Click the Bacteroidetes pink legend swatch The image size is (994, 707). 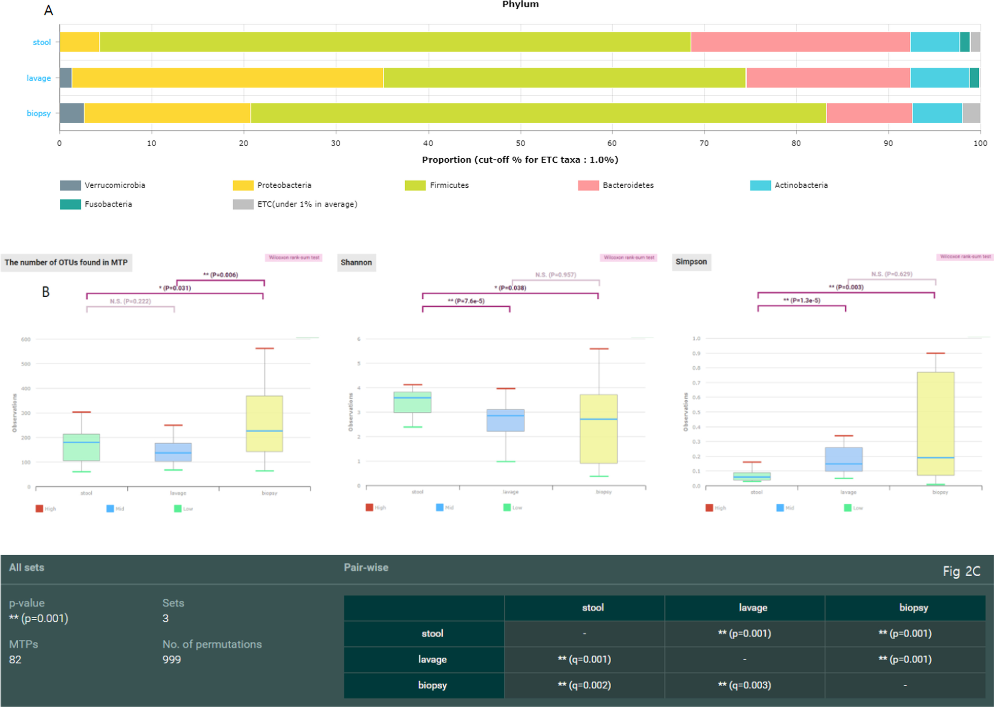tap(588, 185)
